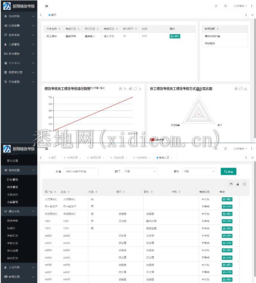Open 考核方式 in bottom sidebar submenu
The height and width of the screenshot is (283, 256).
coord(13,195)
